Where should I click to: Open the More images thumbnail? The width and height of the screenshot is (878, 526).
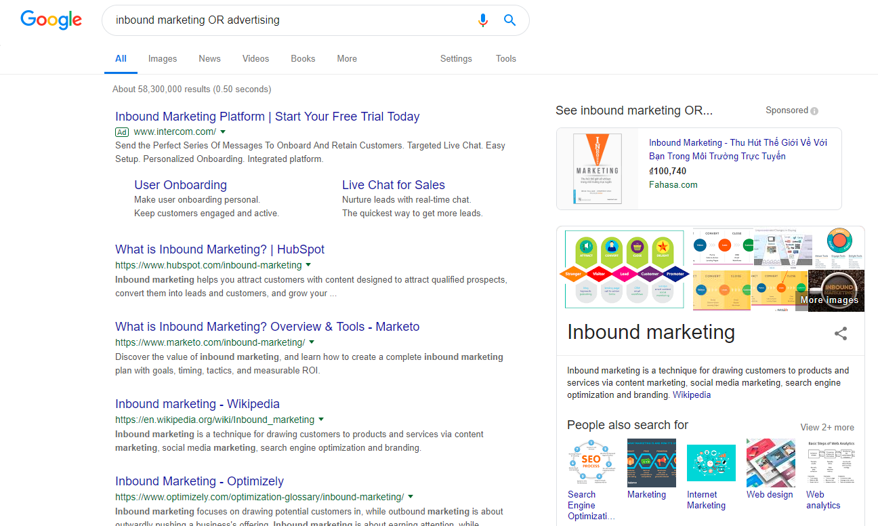[x=836, y=291]
